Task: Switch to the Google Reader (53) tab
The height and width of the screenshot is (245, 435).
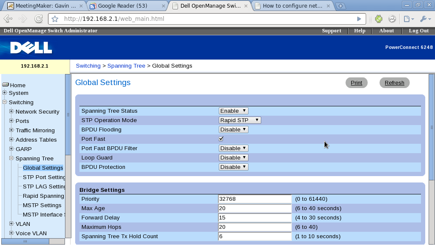Action: (126, 6)
